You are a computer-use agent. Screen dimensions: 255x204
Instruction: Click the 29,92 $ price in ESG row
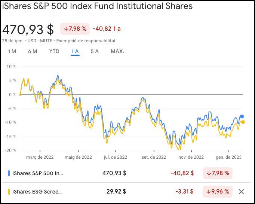pyautogui.click(x=116, y=192)
